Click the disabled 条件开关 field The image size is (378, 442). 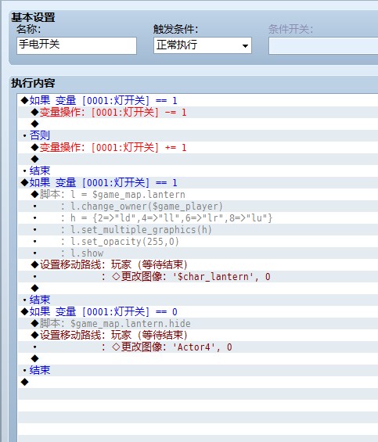point(323,46)
